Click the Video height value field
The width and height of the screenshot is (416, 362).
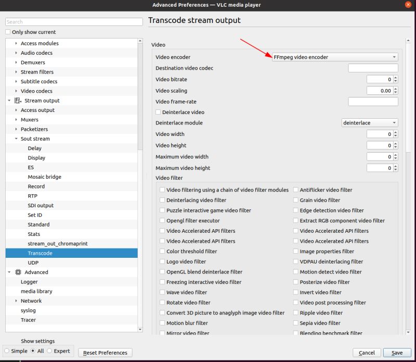click(380, 145)
